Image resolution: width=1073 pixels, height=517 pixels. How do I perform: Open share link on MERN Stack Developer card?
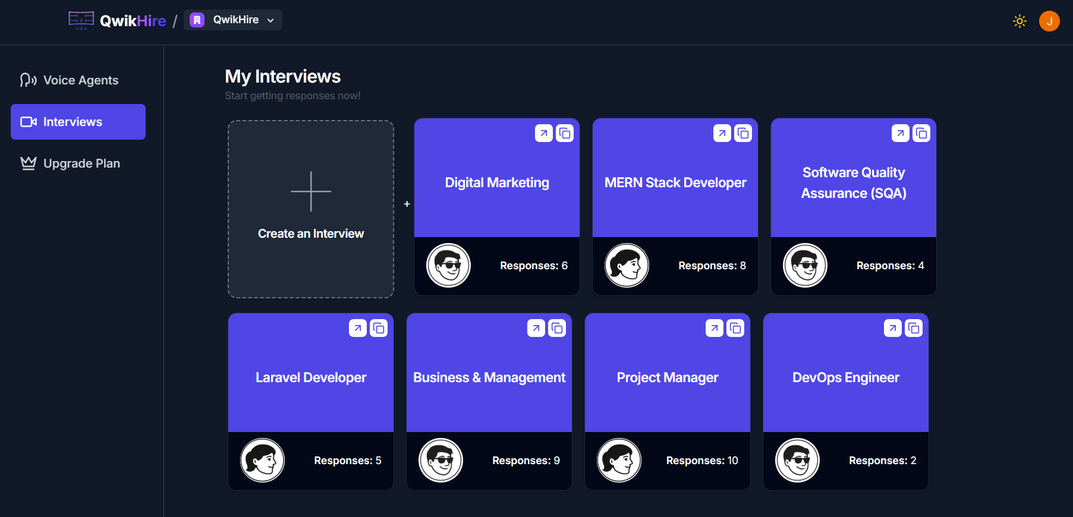tap(722, 133)
